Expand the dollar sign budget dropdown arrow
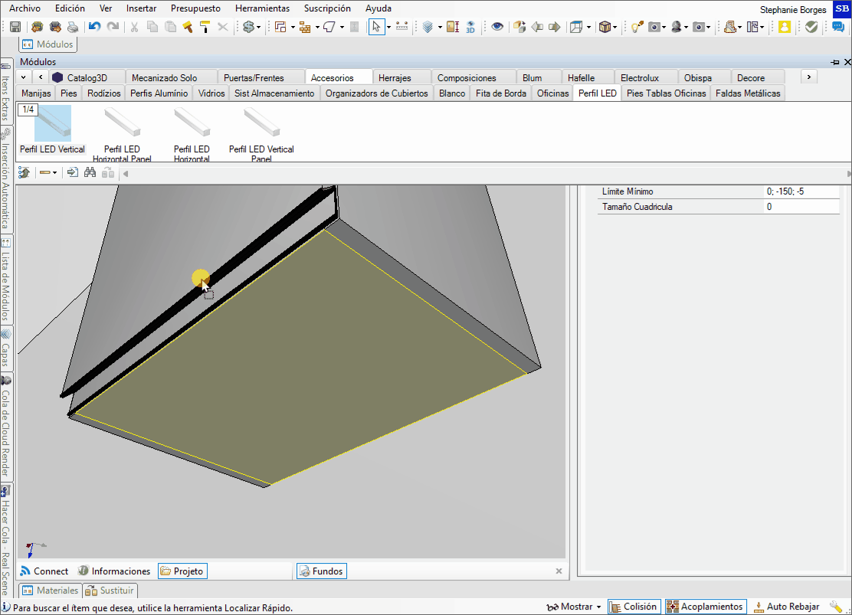Screen dimensions: 852x615 click(259, 27)
